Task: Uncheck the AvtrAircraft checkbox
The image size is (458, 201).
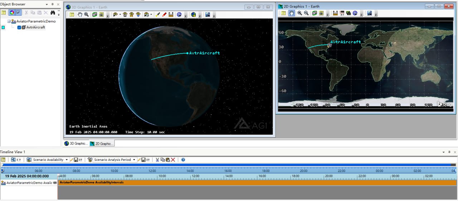Action: pyautogui.click(x=19, y=28)
